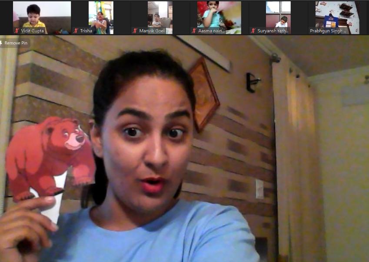Select Suryansh's video thumbnail
Screen dimensions: 369x262
(278, 18)
